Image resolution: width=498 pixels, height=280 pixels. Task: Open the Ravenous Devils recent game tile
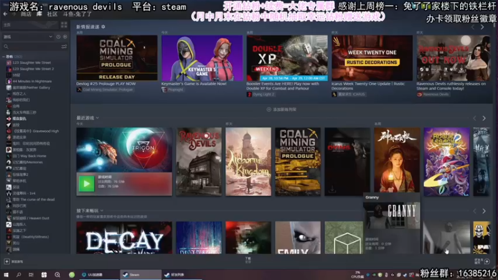click(x=199, y=162)
